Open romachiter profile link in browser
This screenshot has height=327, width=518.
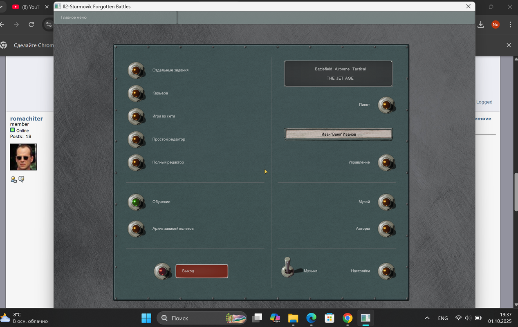coord(27,119)
